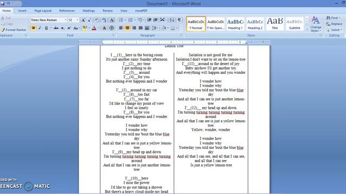Click the Enclose Characters icon

[112, 28]
